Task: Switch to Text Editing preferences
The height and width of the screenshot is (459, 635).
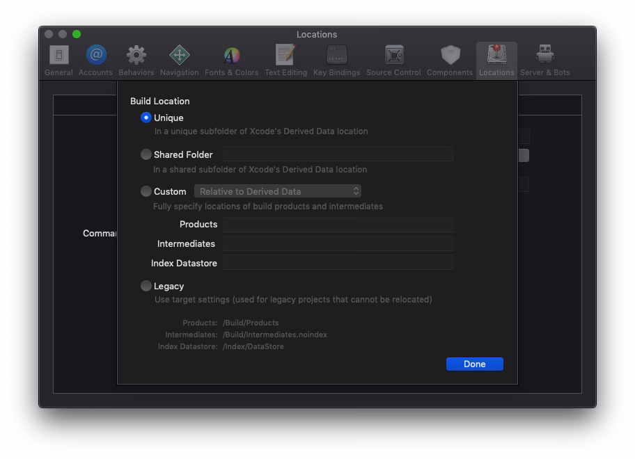Action: pyautogui.click(x=285, y=55)
